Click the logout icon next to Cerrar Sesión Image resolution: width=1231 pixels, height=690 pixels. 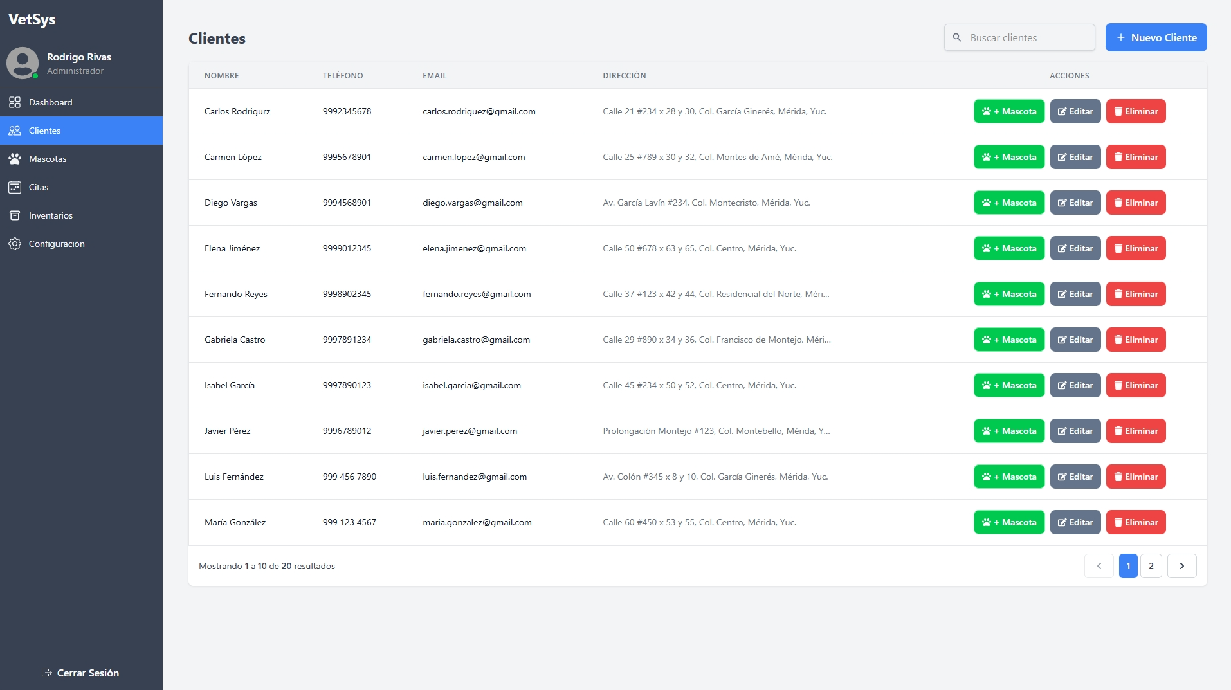pos(46,673)
